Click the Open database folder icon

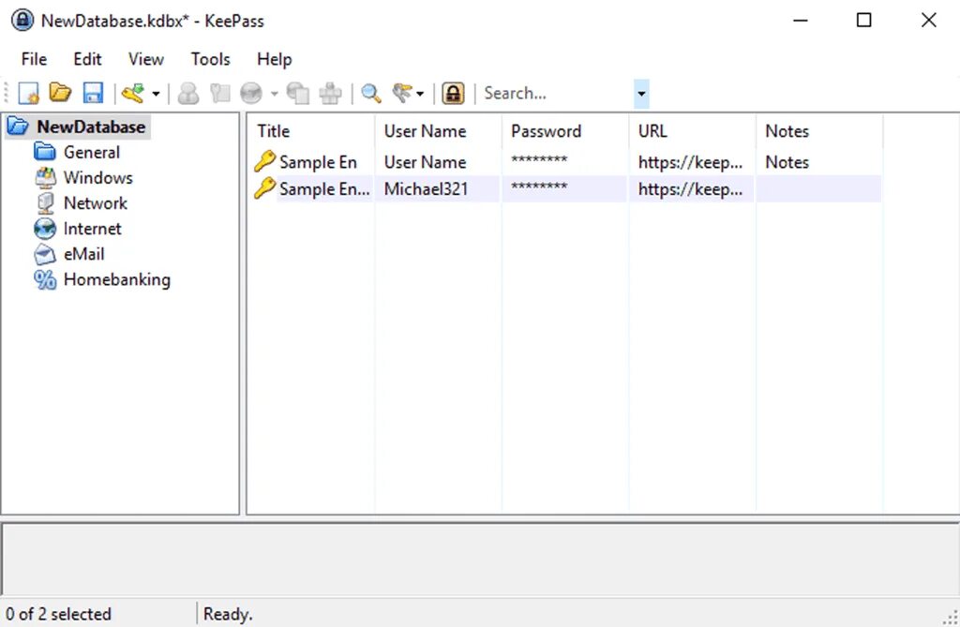60,93
